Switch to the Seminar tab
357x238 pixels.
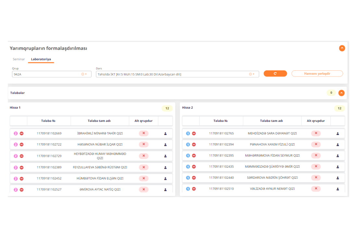click(x=19, y=59)
